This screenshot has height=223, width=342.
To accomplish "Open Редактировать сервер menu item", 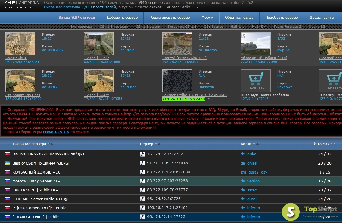I will pos(169,18).
